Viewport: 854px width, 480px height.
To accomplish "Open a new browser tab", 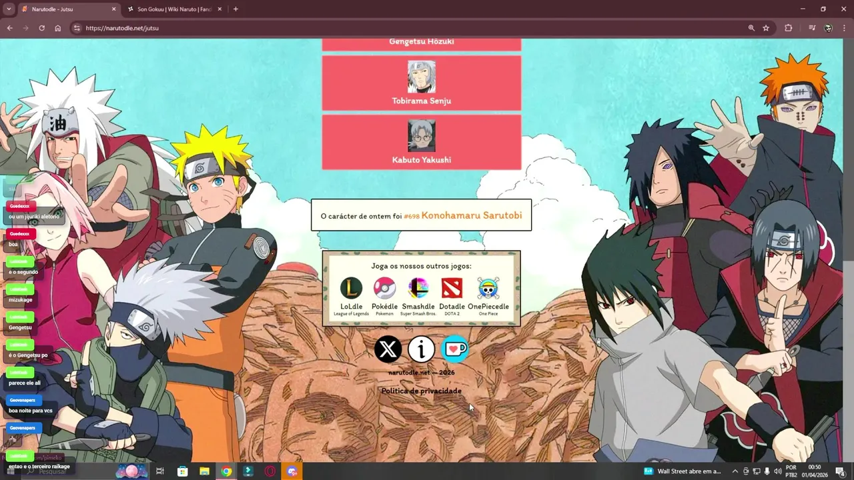I will [236, 9].
